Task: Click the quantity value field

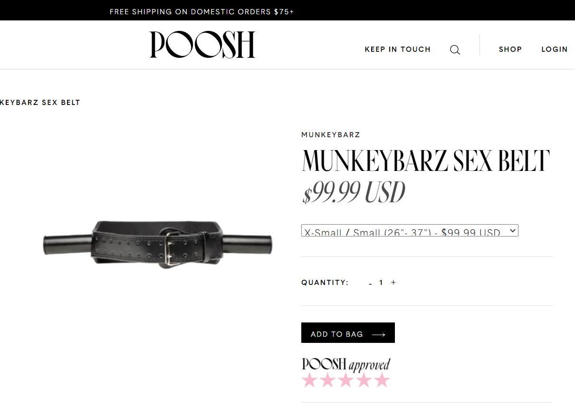Action: 381,283
